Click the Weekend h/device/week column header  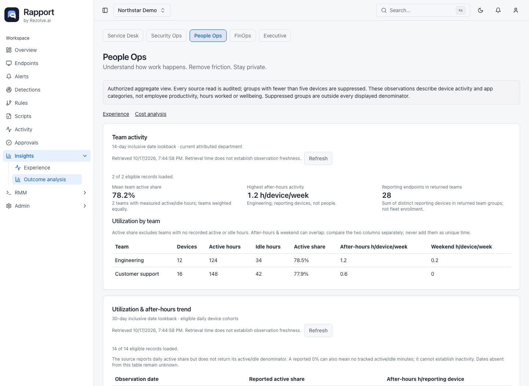(x=461, y=247)
